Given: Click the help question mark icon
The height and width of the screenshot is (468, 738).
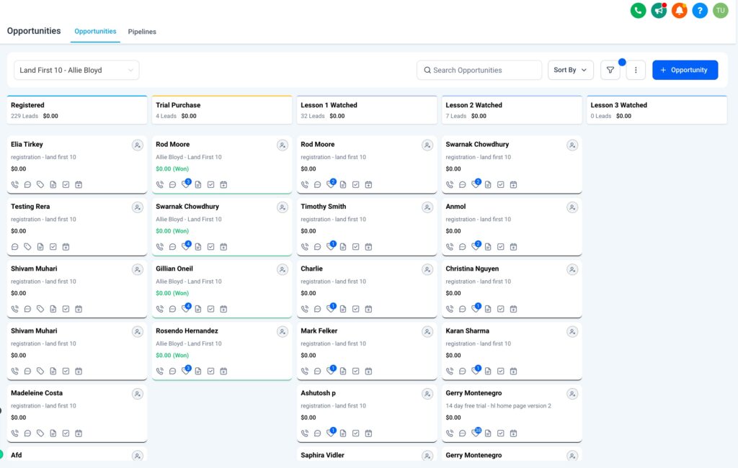Looking at the screenshot, I should 699,11.
